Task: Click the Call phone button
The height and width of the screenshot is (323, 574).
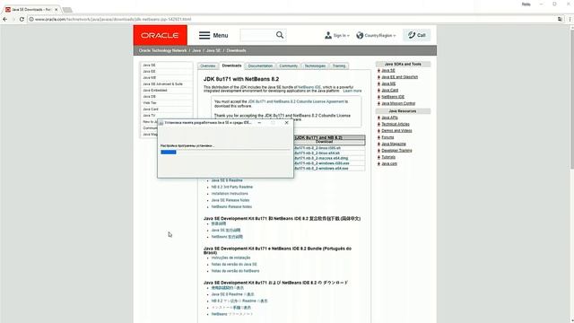Action: pyautogui.click(x=416, y=35)
